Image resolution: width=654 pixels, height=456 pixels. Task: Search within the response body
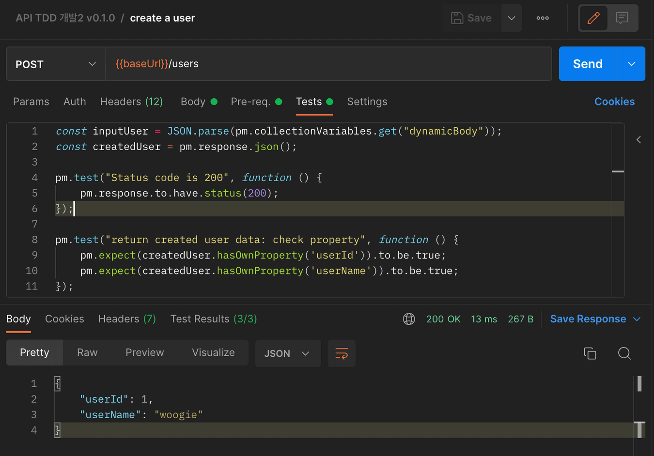(x=624, y=353)
